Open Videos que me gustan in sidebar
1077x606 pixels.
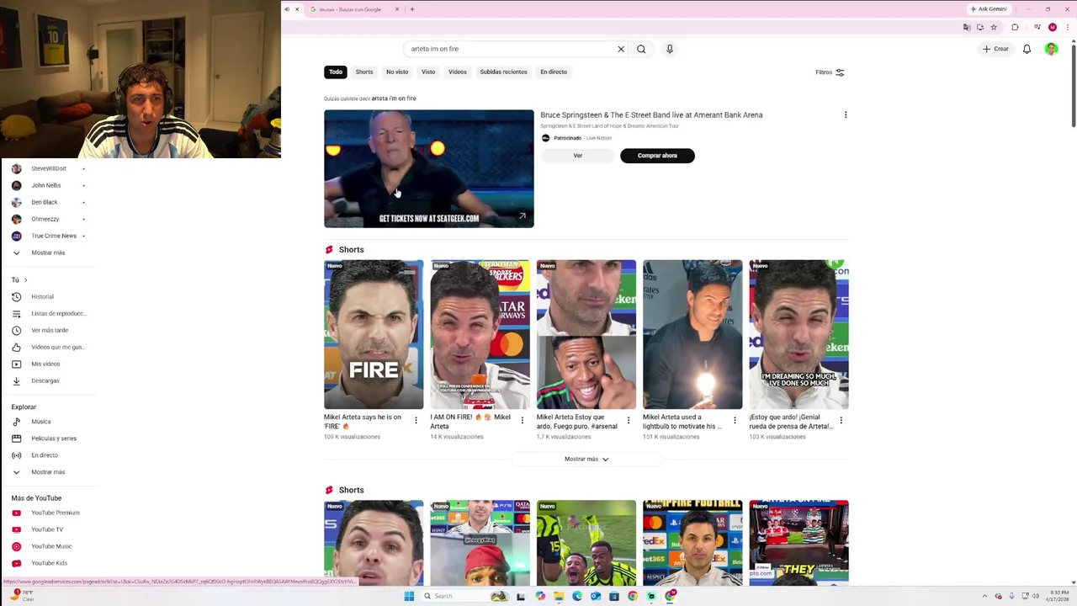tap(49, 347)
